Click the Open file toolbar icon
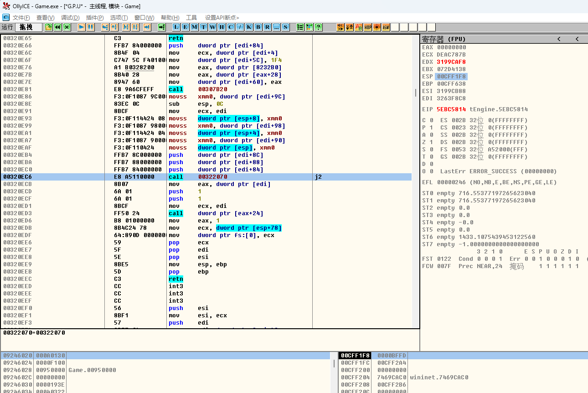 click(48, 27)
